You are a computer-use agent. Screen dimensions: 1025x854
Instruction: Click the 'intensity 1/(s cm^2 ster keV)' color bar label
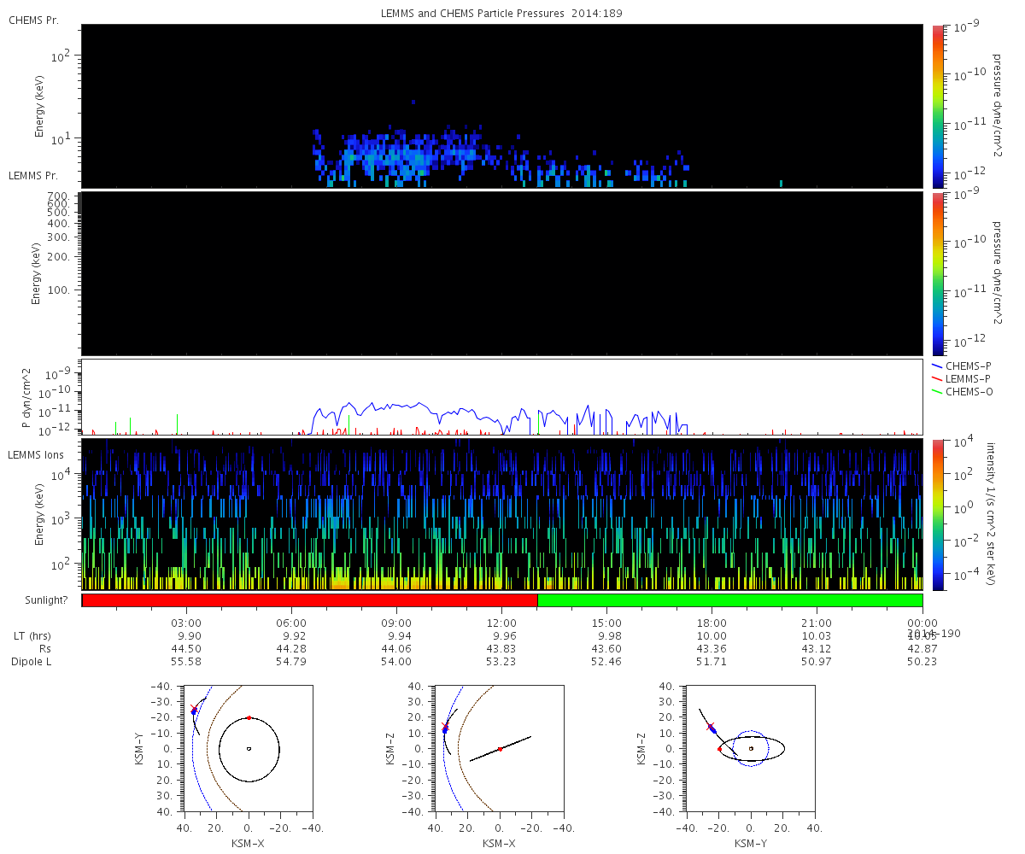(x=991, y=514)
